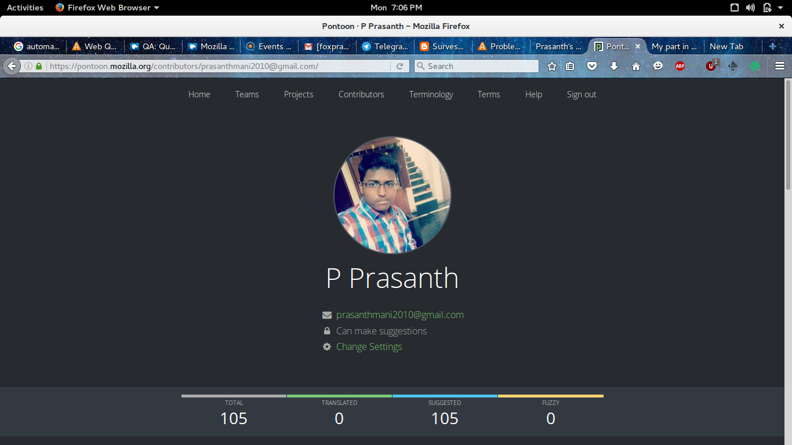Switch to the 'New Tab' tab

(x=732, y=46)
